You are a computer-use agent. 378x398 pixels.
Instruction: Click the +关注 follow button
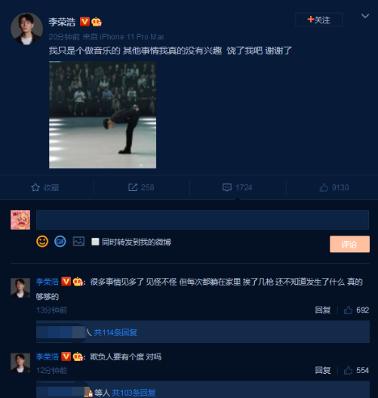coord(318,20)
